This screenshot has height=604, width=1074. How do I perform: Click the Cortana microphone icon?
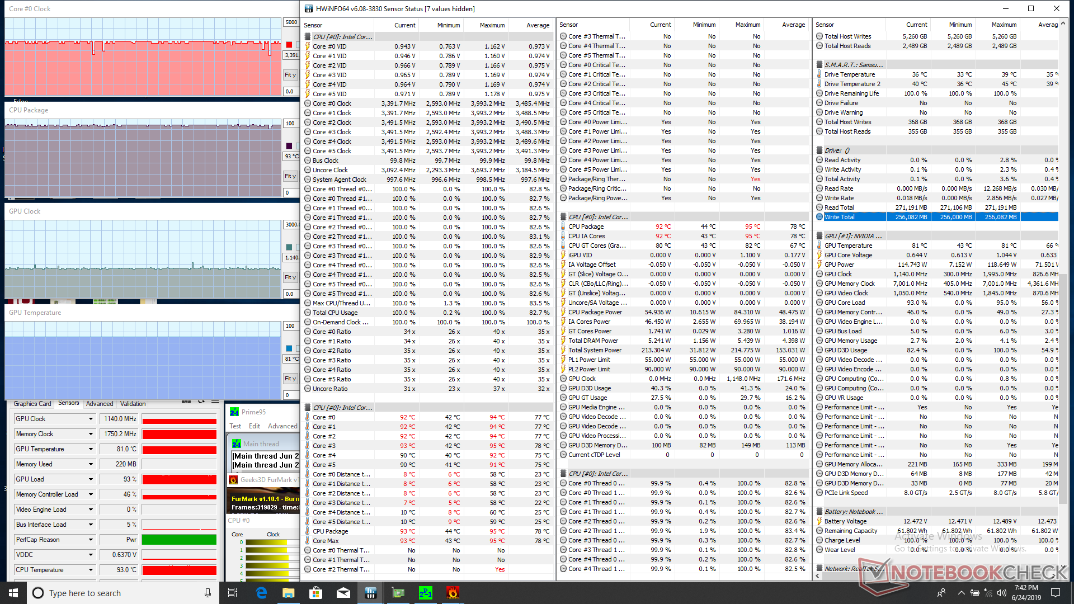pyautogui.click(x=208, y=593)
